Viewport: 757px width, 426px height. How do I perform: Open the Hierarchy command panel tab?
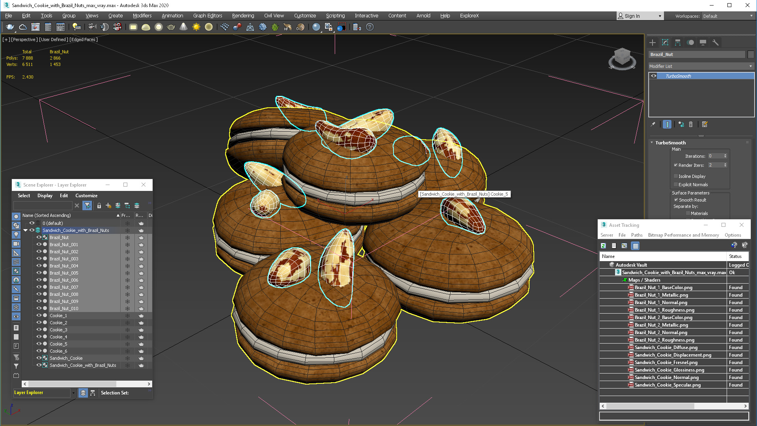click(x=678, y=43)
